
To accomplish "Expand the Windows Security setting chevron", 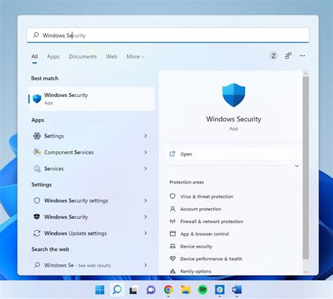I will (x=145, y=217).
